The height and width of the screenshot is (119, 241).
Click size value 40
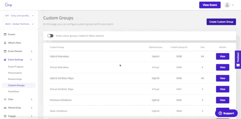(202, 78)
